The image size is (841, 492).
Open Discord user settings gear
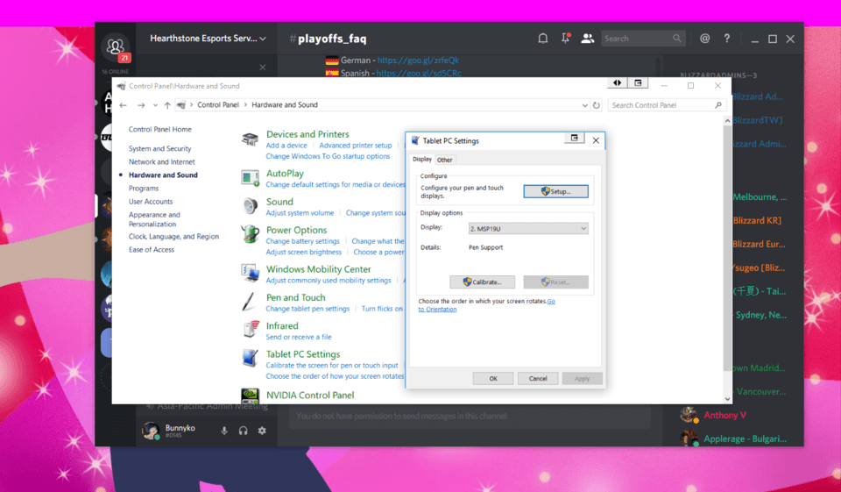click(261, 431)
